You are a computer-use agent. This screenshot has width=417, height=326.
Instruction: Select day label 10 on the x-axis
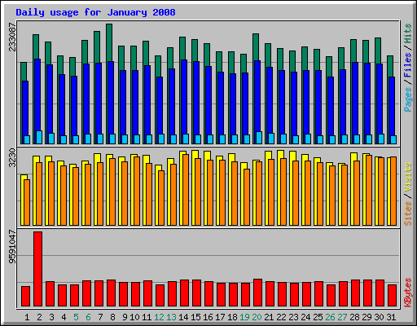click(134, 317)
